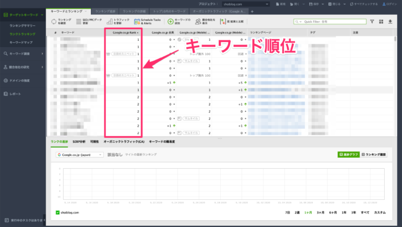The height and width of the screenshot is (227, 402).
Task: Click the ドメインの強度 gauge icon
Action: (6, 80)
